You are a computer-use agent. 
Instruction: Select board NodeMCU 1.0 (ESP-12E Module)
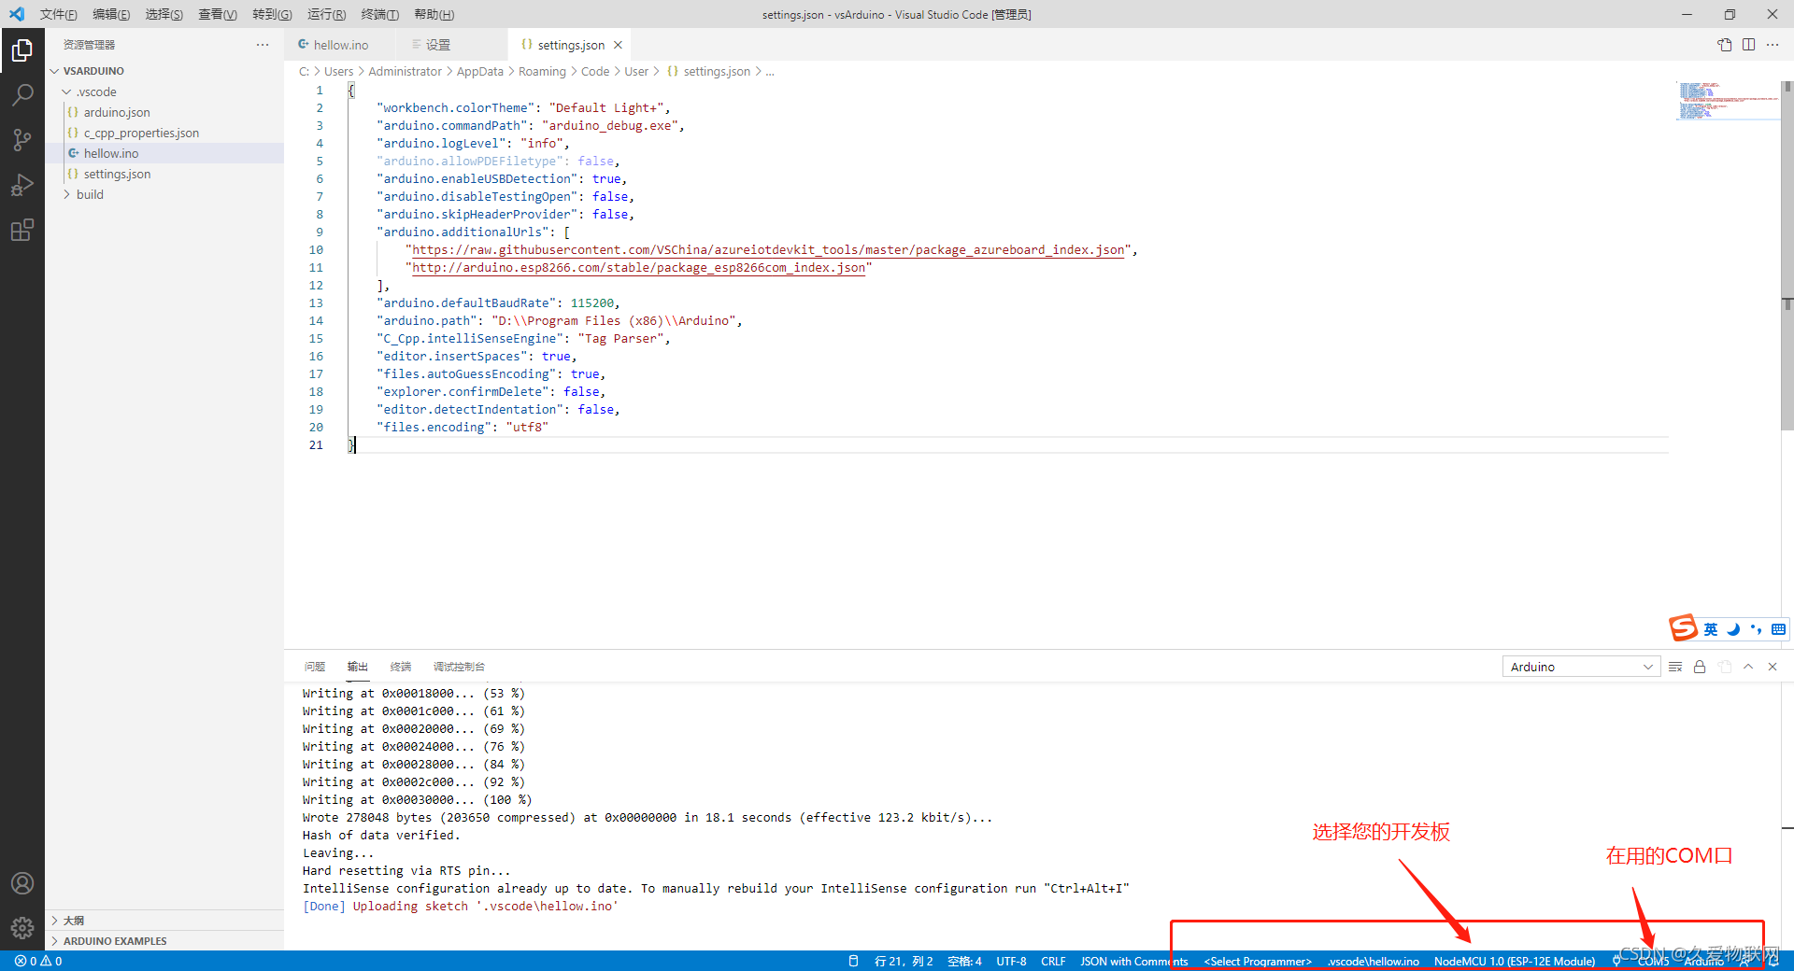[1515, 961]
